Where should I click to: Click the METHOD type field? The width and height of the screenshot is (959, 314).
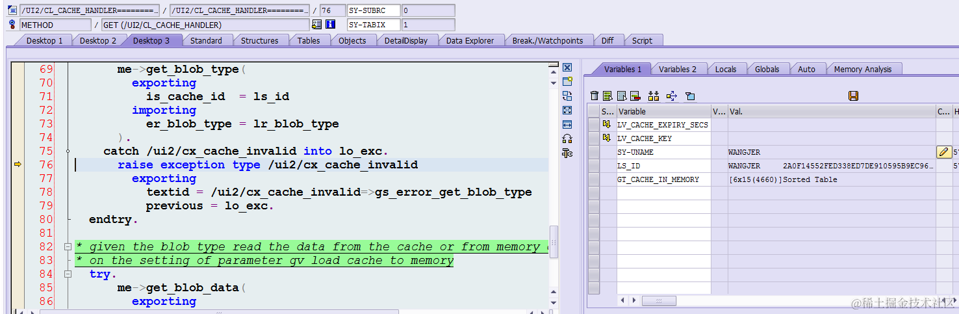click(55, 25)
